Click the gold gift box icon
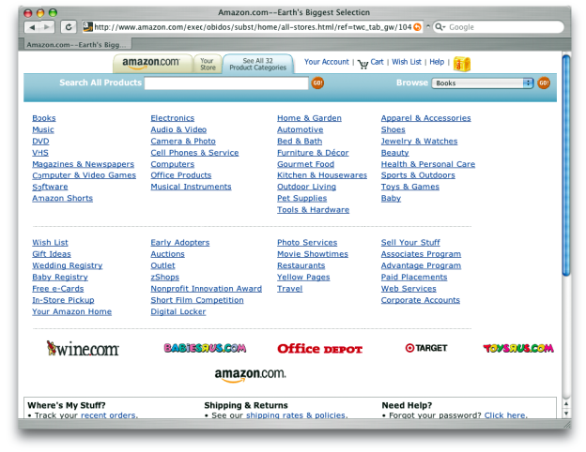Image resolution: width=586 pixels, height=452 pixels. tap(461, 64)
